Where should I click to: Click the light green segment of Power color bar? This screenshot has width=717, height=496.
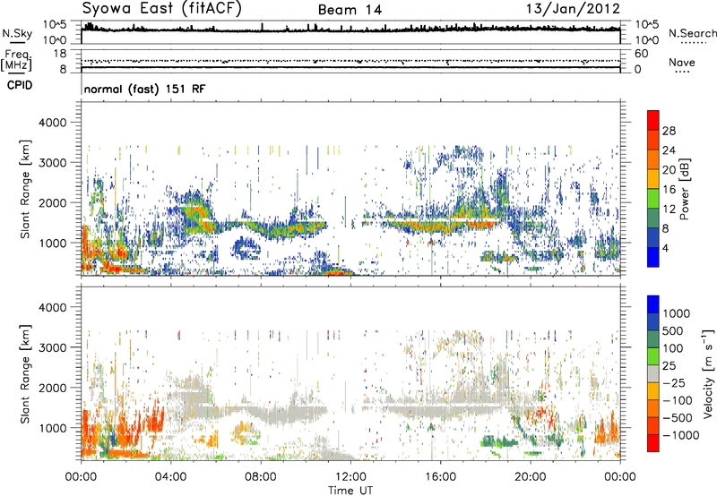[653, 198]
